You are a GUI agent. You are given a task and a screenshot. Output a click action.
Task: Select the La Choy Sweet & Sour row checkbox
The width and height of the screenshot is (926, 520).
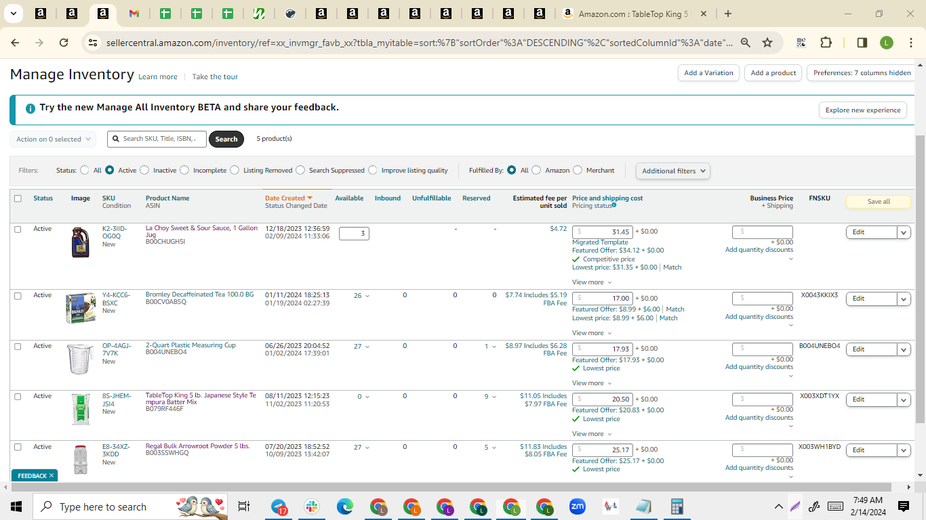point(18,230)
